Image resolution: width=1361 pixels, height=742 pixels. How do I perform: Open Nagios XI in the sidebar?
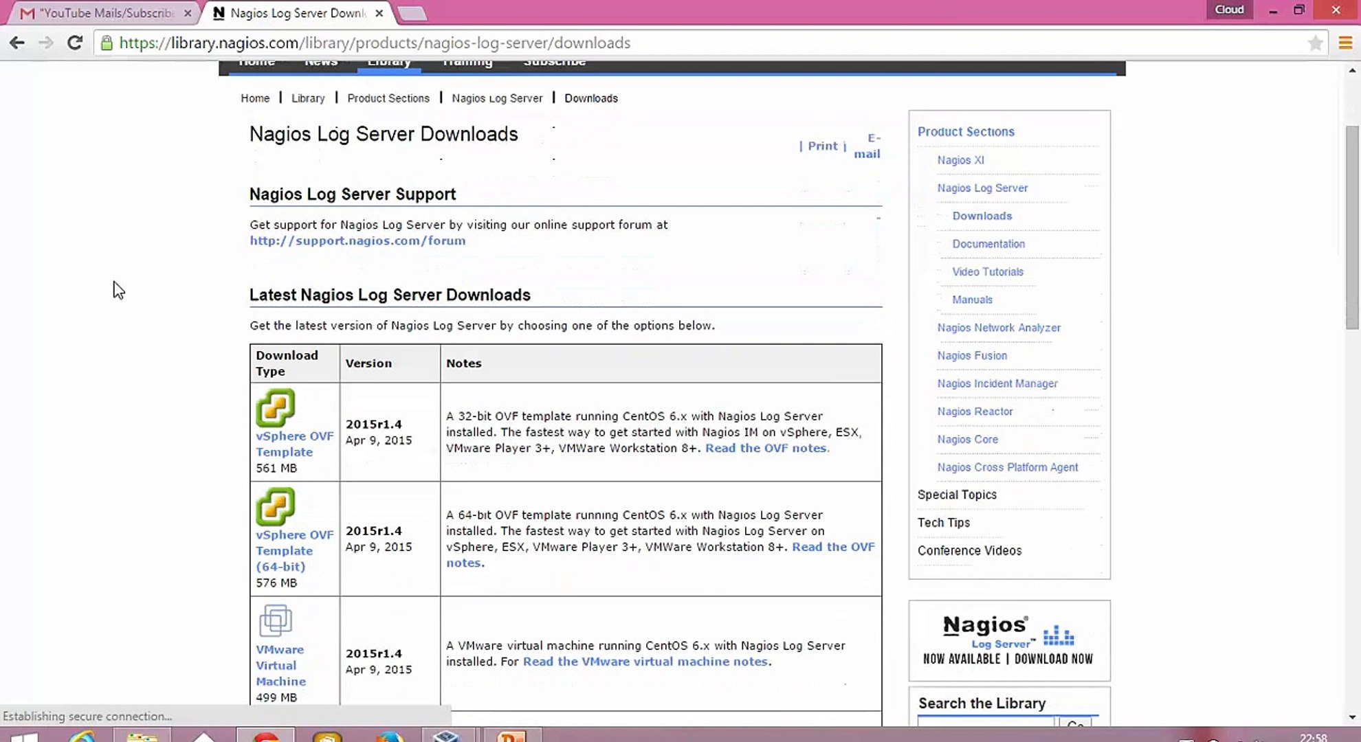(x=960, y=160)
